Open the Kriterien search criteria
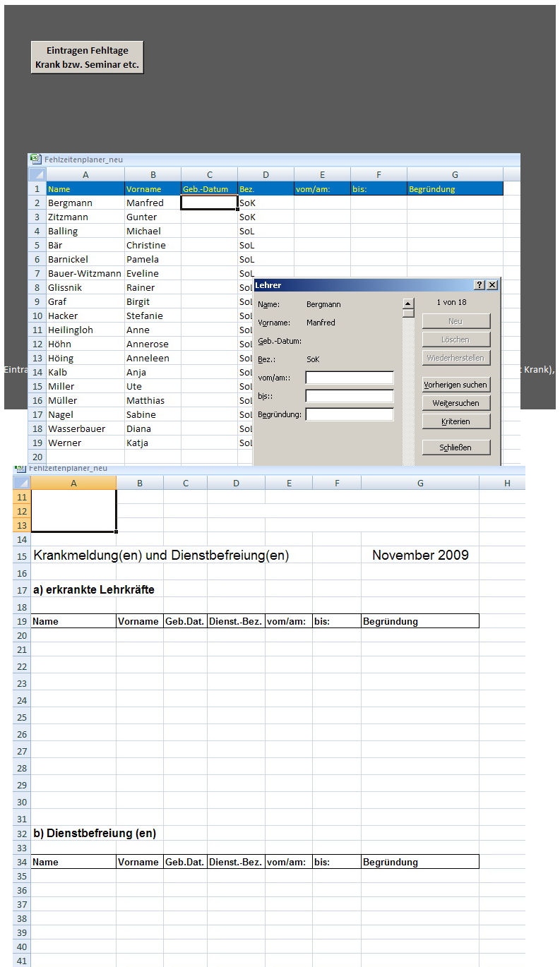 click(x=456, y=421)
